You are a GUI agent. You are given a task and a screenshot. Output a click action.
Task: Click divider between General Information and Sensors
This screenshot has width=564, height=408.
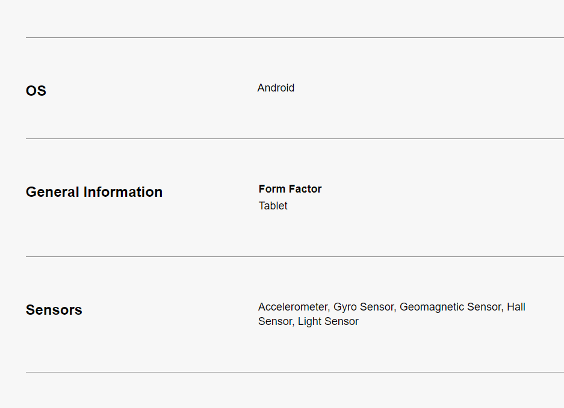[x=295, y=257]
